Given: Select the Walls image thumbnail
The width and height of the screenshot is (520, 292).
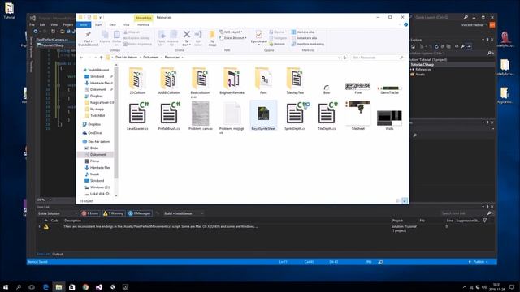Looking at the screenshot, I should click(389, 118).
